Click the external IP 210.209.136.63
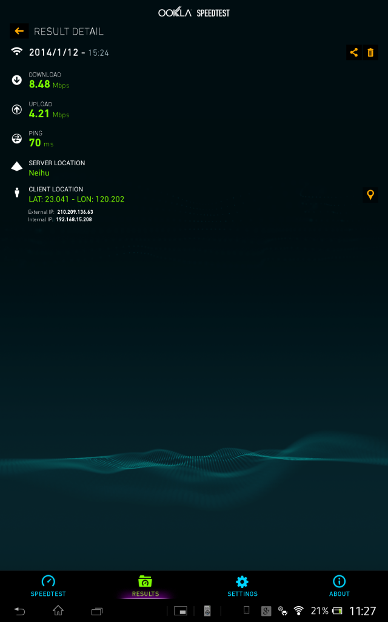The image size is (388, 622). [75, 212]
